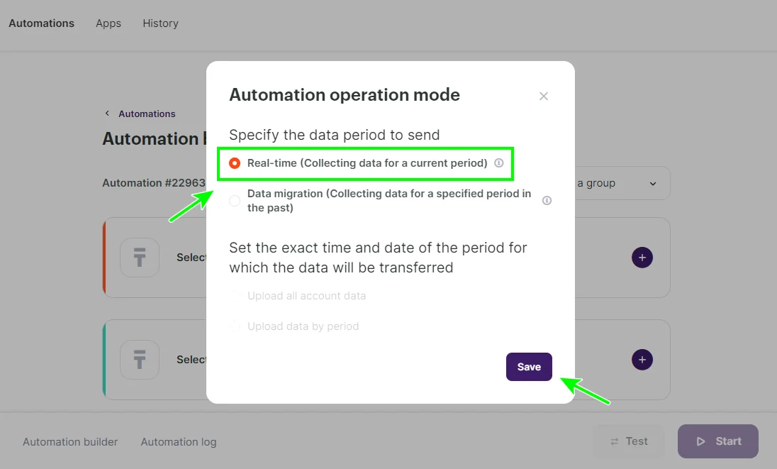Image resolution: width=777 pixels, height=469 pixels.
Task: Click the first orange app selection icon
Action: click(x=139, y=258)
